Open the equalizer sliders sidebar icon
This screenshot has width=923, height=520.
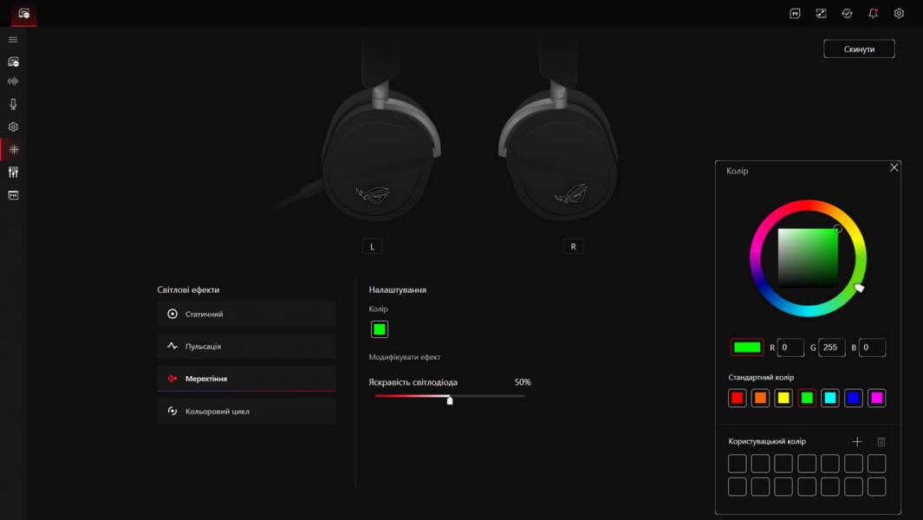(13, 172)
